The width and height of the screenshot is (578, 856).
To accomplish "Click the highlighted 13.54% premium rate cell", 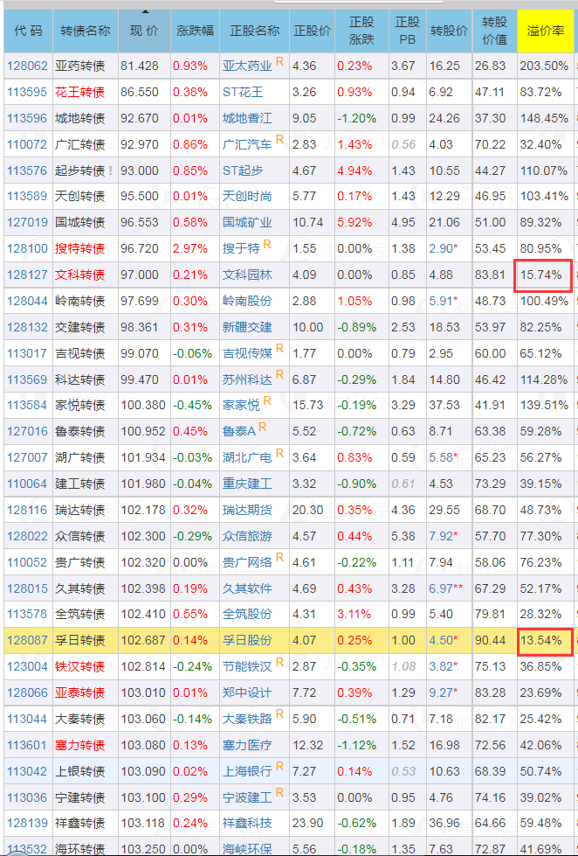I will [545, 640].
